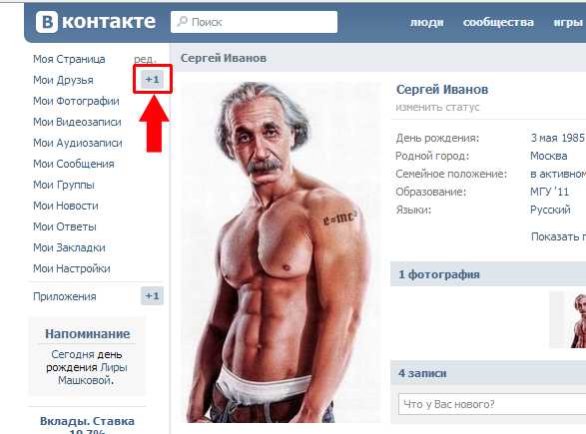The width and height of the screenshot is (586, 434).
Task: Open the large profile photo
Action: [x=282, y=252]
